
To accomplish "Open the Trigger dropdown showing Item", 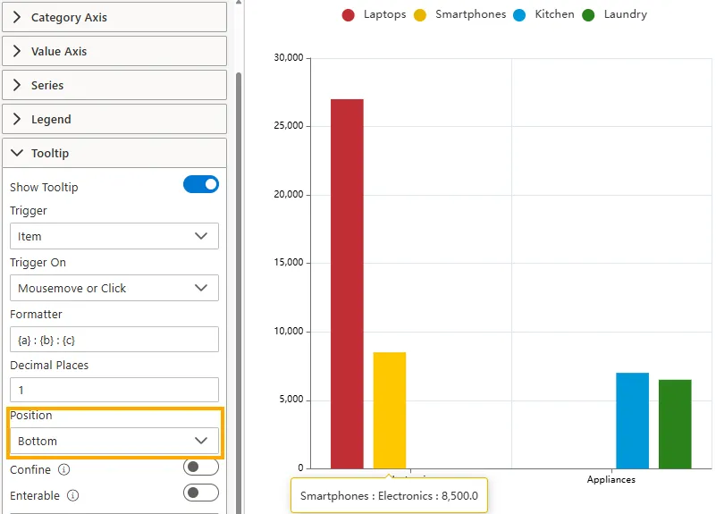I will click(114, 236).
